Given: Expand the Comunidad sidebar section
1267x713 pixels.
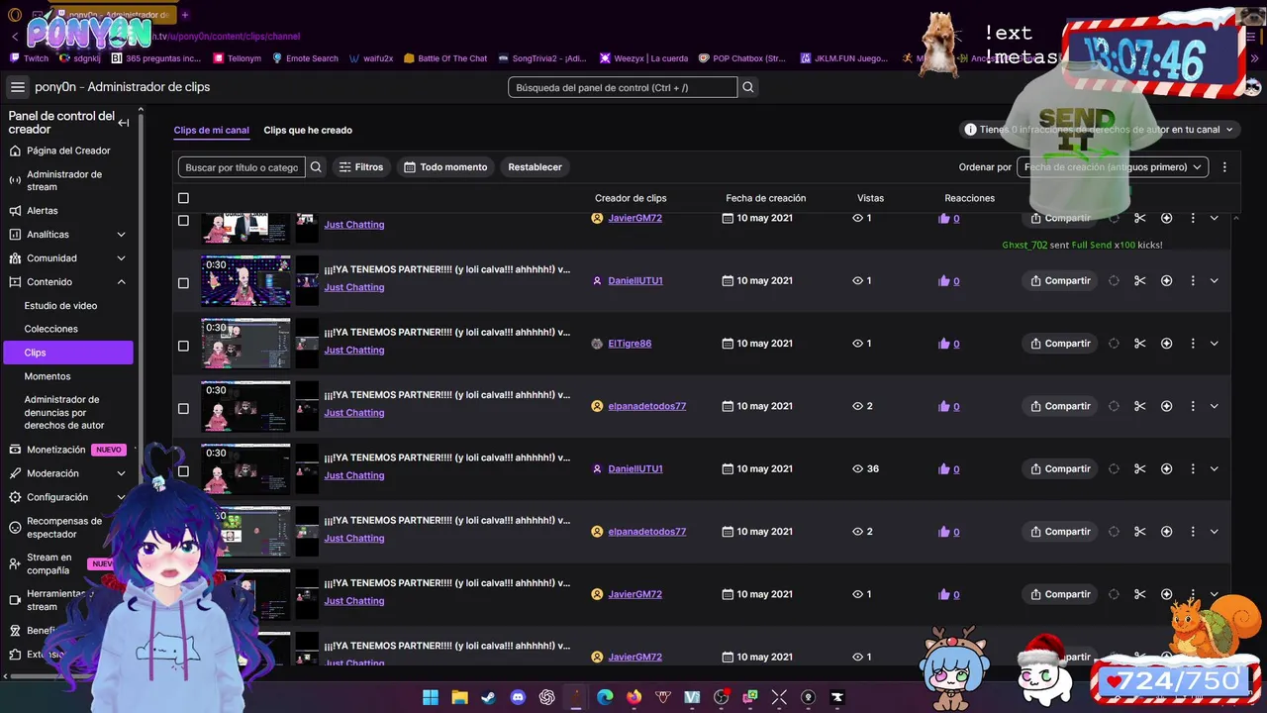Looking at the screenshot, I should pos(121,258).
